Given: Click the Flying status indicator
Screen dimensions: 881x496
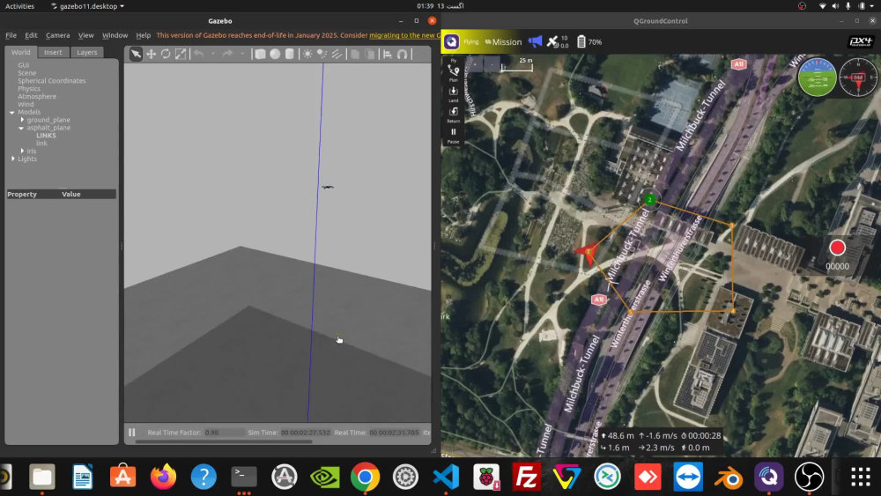Looking at the screenshot, I should (470, 41).
